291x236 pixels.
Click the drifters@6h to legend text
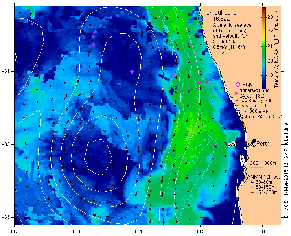(x=255, y=90)
